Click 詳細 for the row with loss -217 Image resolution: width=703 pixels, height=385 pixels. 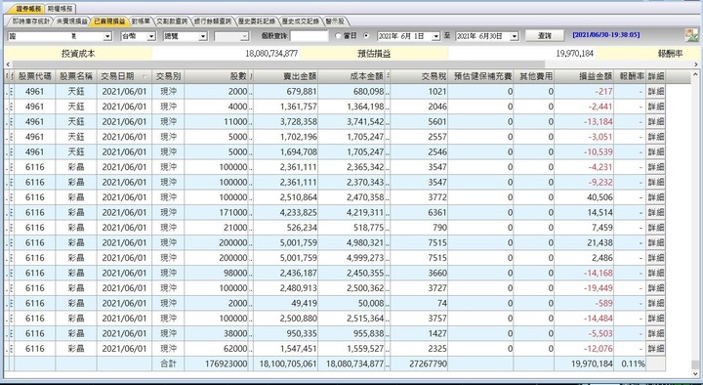click(x=655, y=92)
